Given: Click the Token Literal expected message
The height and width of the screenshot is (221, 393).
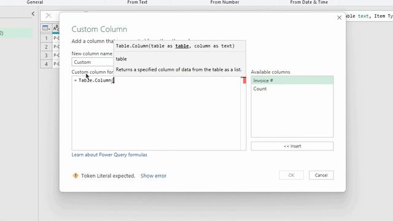Looking at the screenshot, I should click(x=108, y=176).
